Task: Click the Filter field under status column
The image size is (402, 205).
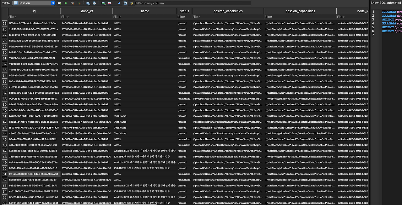Action: (x=184, y=17)
